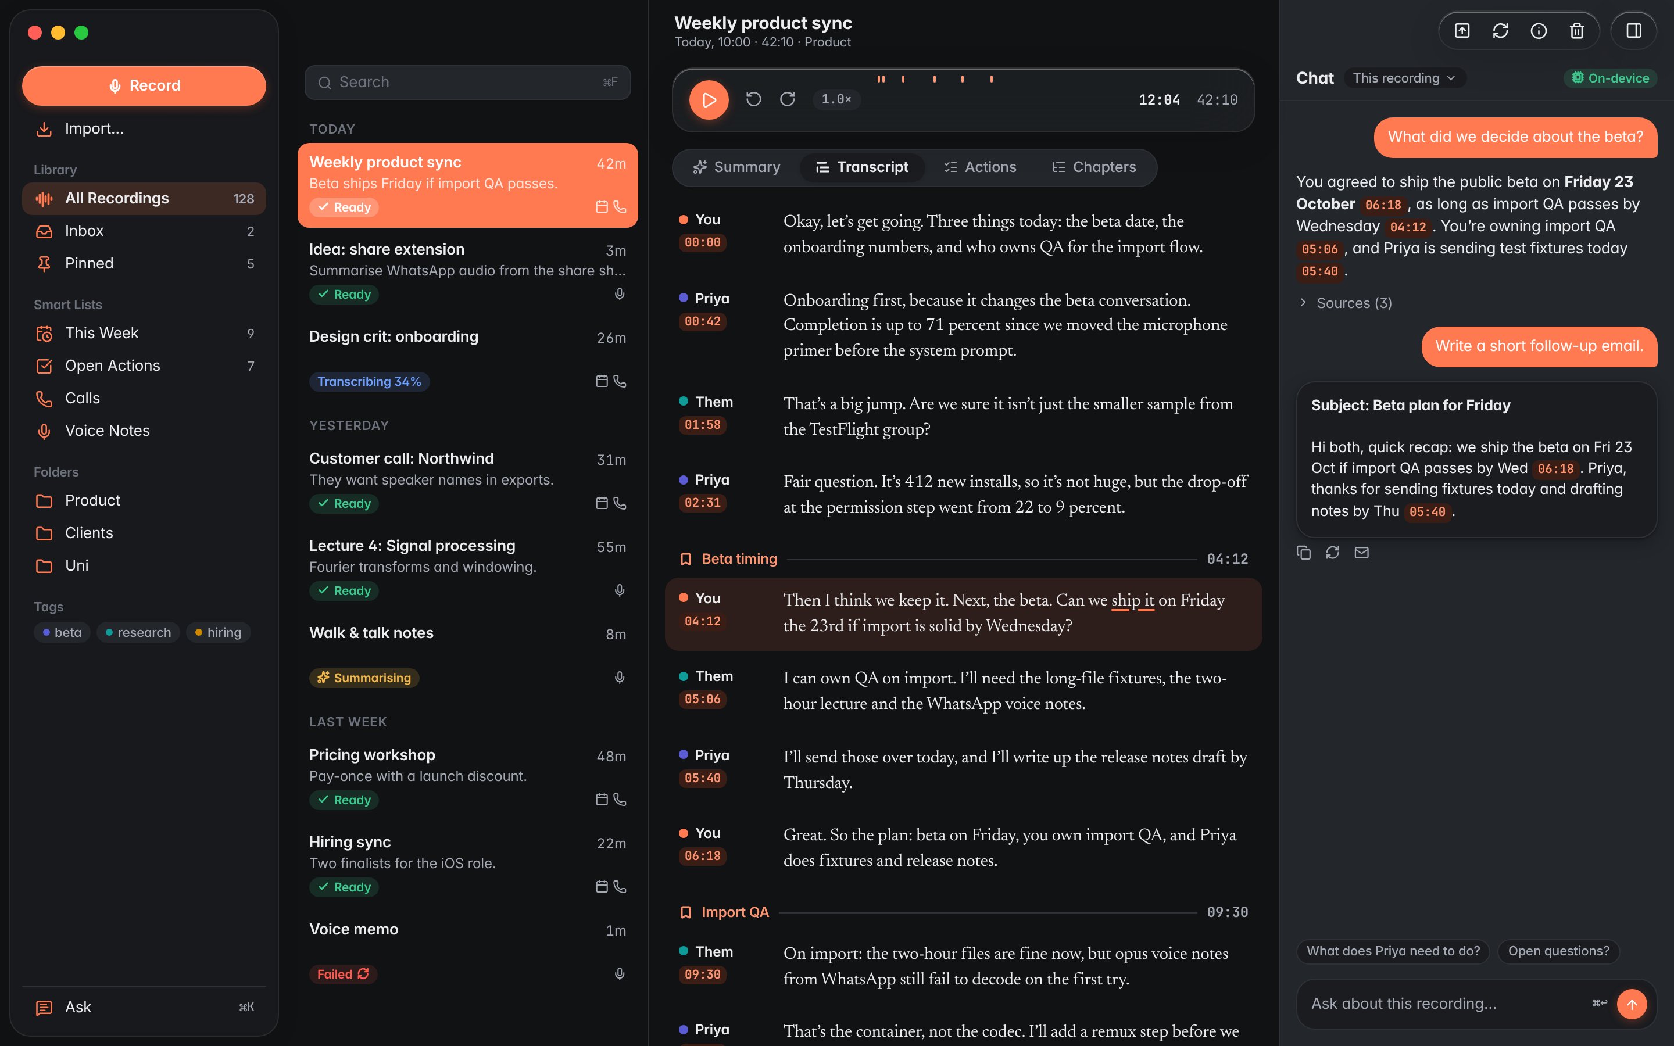
Task: Skip back in the audio player
Action: point(753,99)
